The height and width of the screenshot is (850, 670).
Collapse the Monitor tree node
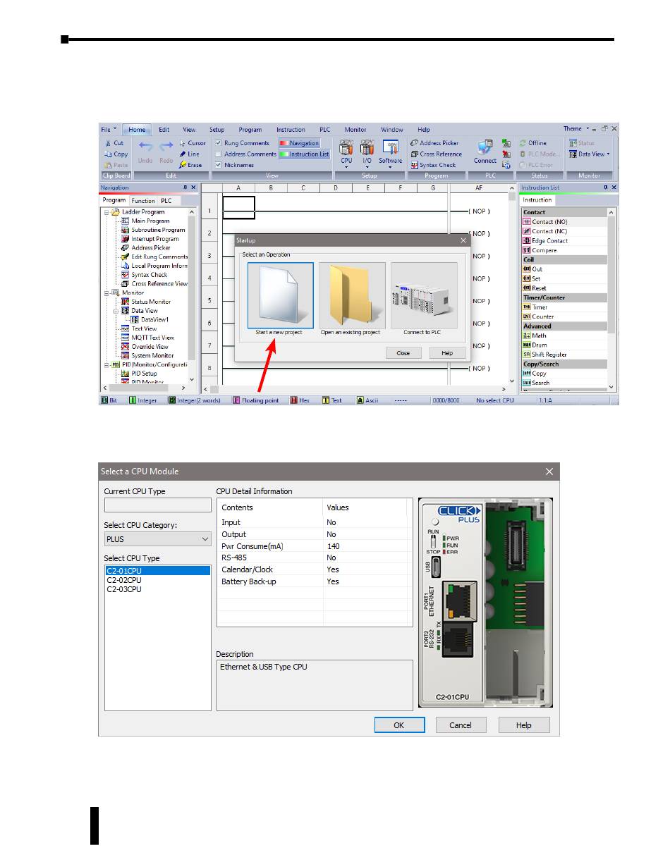pyautogui.click(x=106, y=292)
